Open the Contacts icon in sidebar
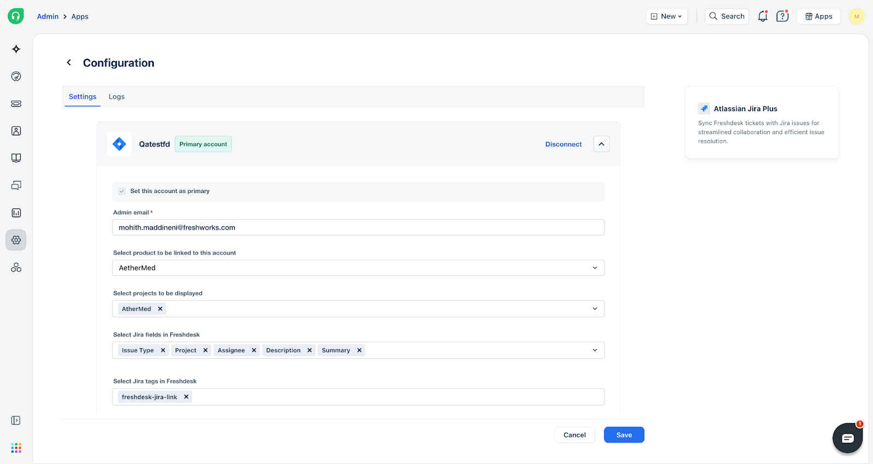Viewport: 873px width, 464px height. (x=16, y=131)
